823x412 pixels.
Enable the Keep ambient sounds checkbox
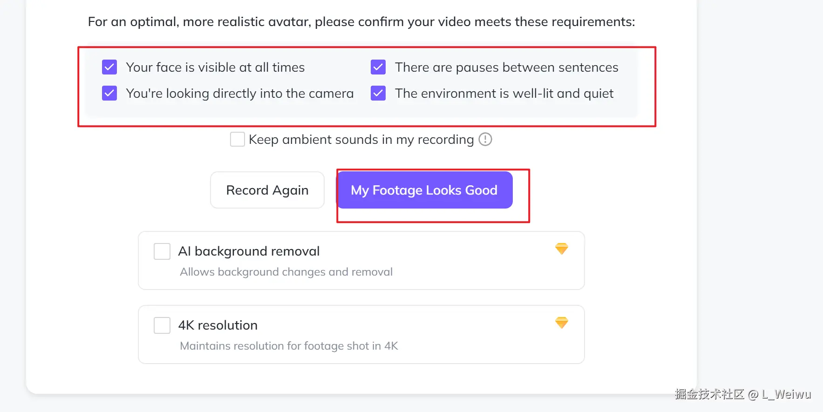(238, 139)
